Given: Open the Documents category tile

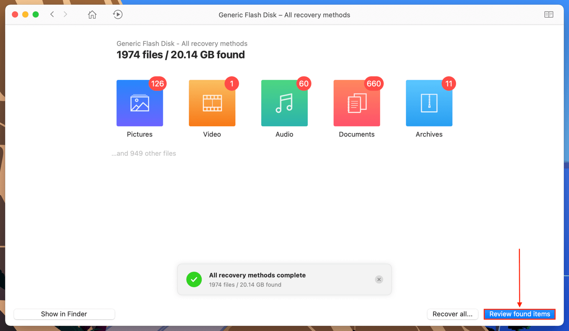Looking at the screenshot, I should point(356,103).
